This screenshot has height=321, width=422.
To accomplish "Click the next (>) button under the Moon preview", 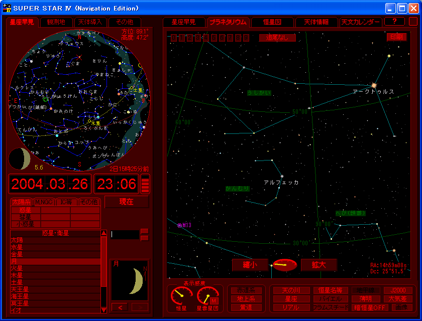I will (140, 307).
